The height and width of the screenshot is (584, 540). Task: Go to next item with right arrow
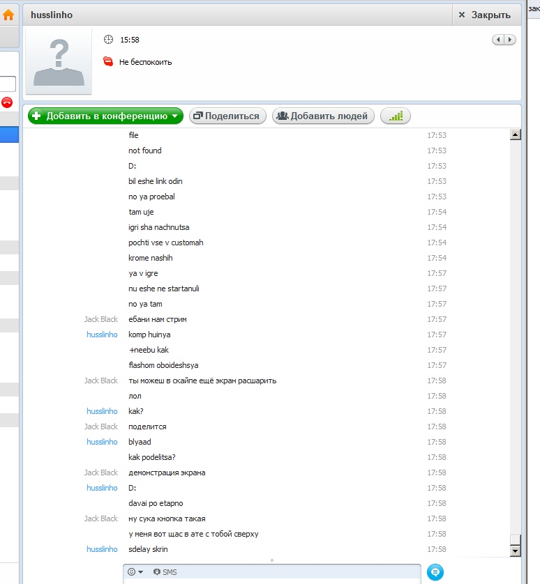coord(510,40)
